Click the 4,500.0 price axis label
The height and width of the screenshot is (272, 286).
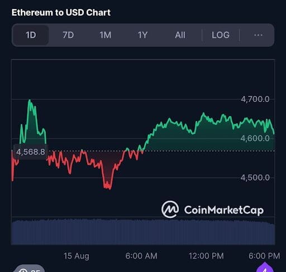(255, 178)
